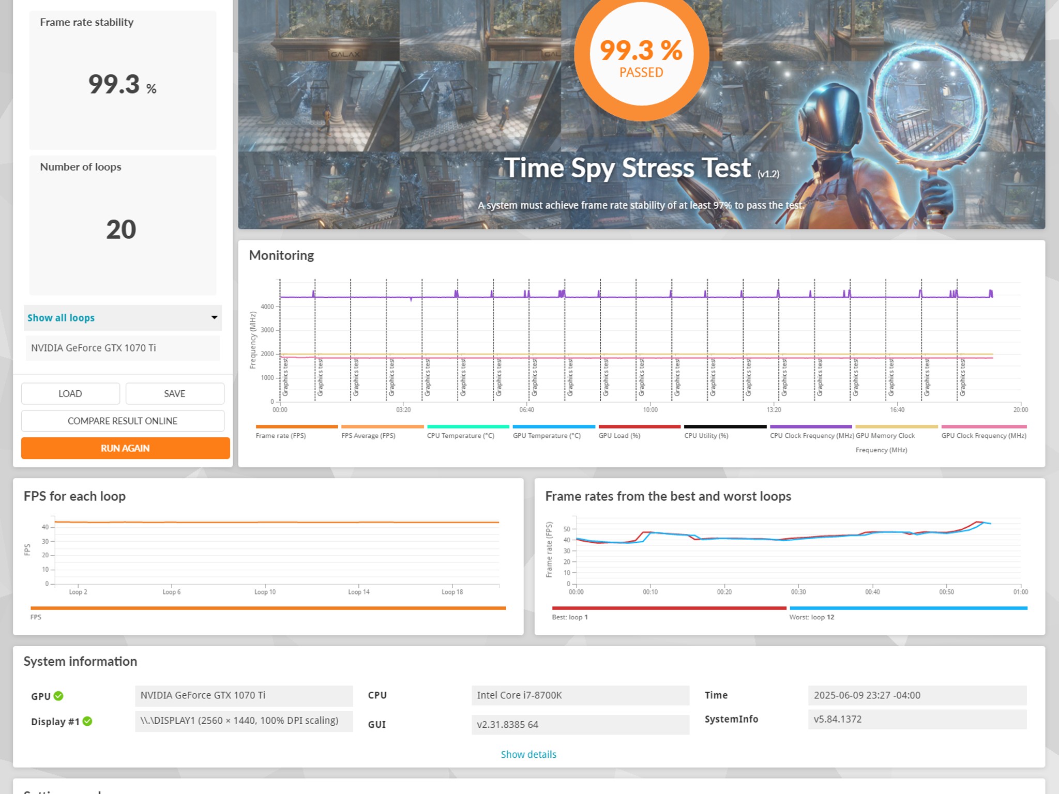1059x794 pixels.
Task: Expand system info via Show details
Action: (x=528, y=754)
